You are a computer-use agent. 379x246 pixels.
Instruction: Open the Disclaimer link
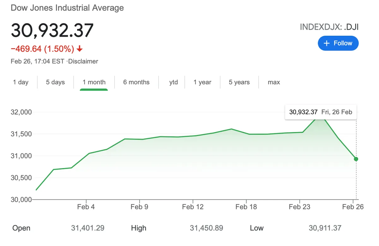[x=83, y=61]
